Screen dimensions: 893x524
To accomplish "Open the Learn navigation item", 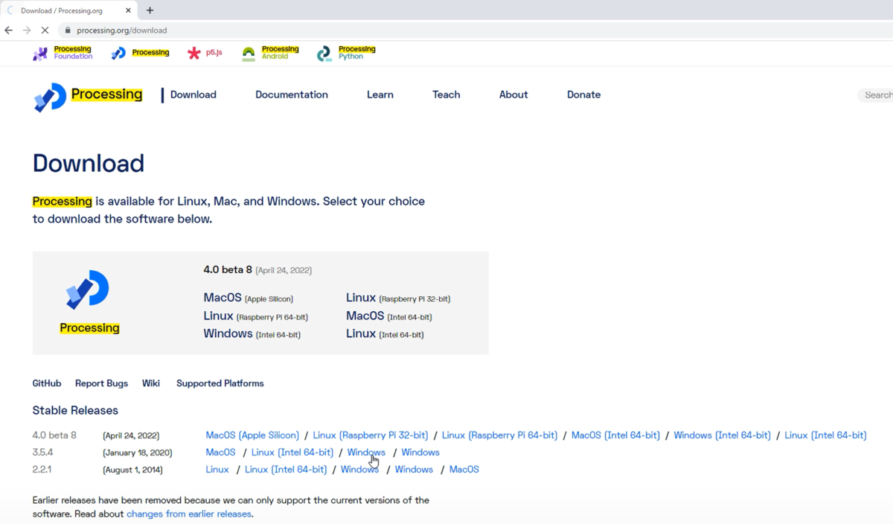I will pyautogui.click(x=380, y=95).
